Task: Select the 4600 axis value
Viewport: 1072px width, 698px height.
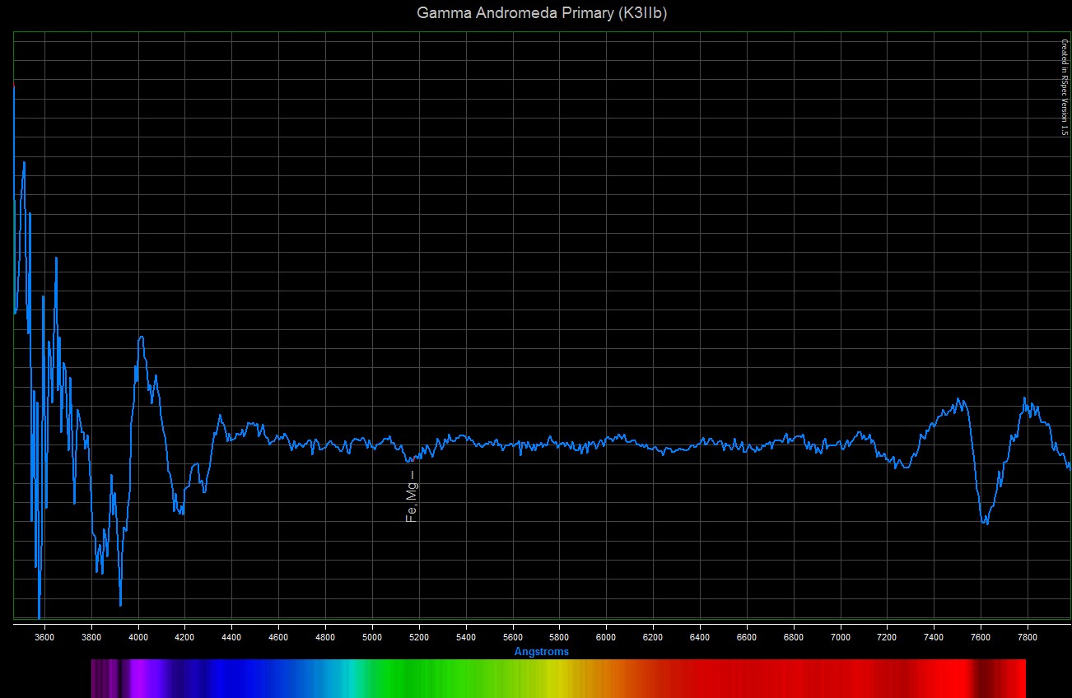Action: [x=279, y=636]
